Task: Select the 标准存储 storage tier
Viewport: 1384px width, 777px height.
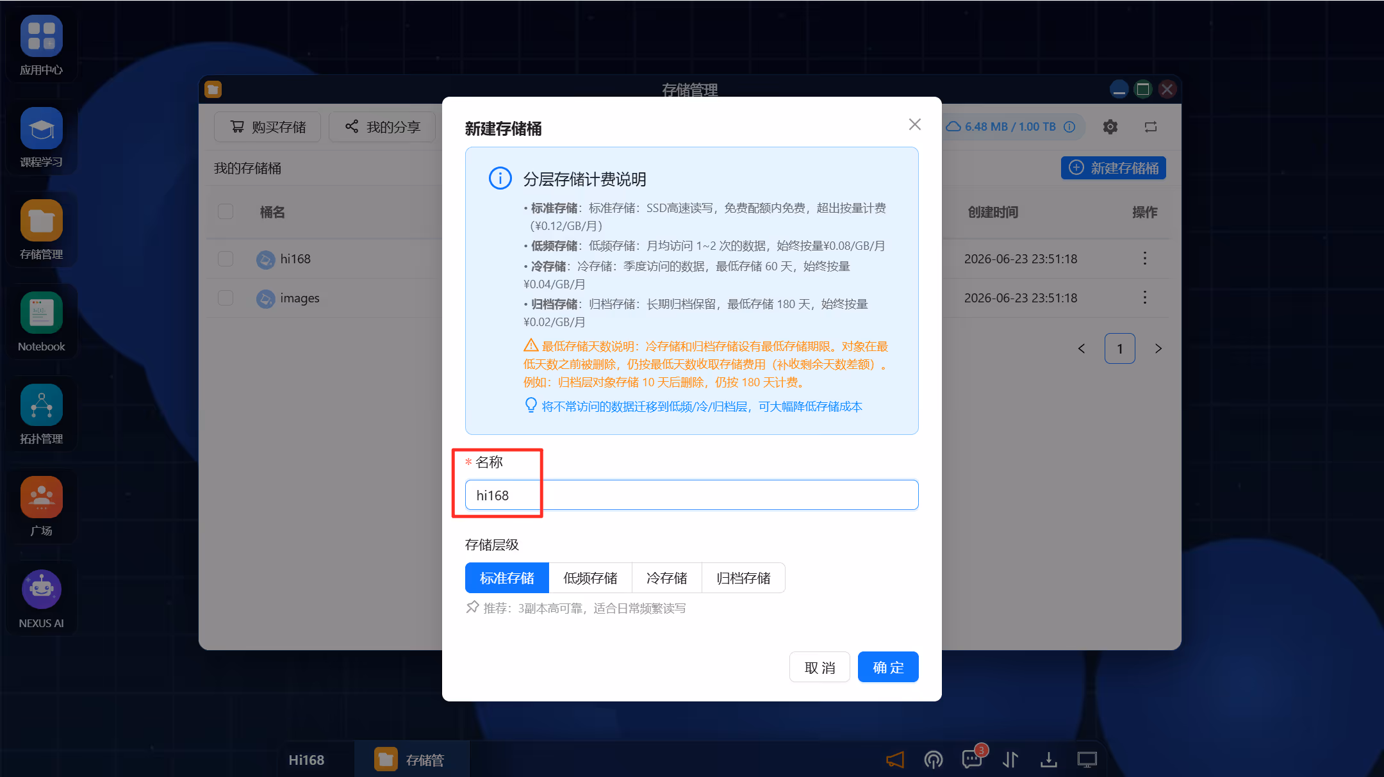Action: pyautogui.click(x=507, y=578)
